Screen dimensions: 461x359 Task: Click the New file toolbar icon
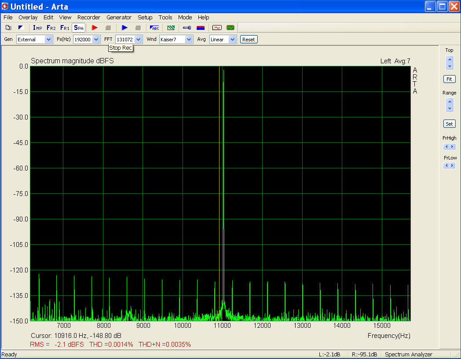[8, 28]
